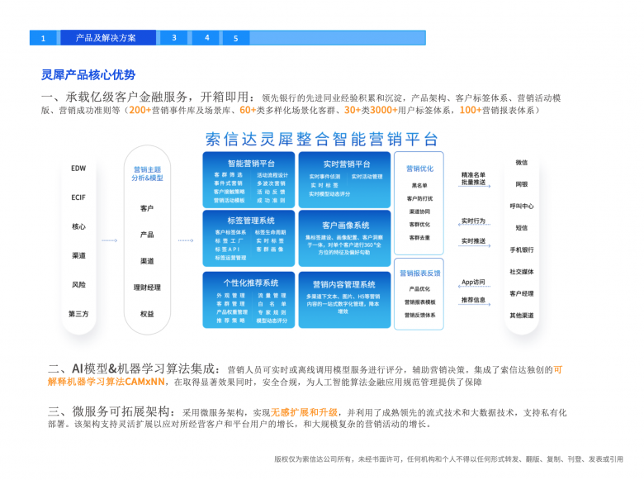This screenshot has height=480, width=644.
Task: Click the 模型动态评分 item in 个性化推荐系统
Action: (x=272, y=321)
